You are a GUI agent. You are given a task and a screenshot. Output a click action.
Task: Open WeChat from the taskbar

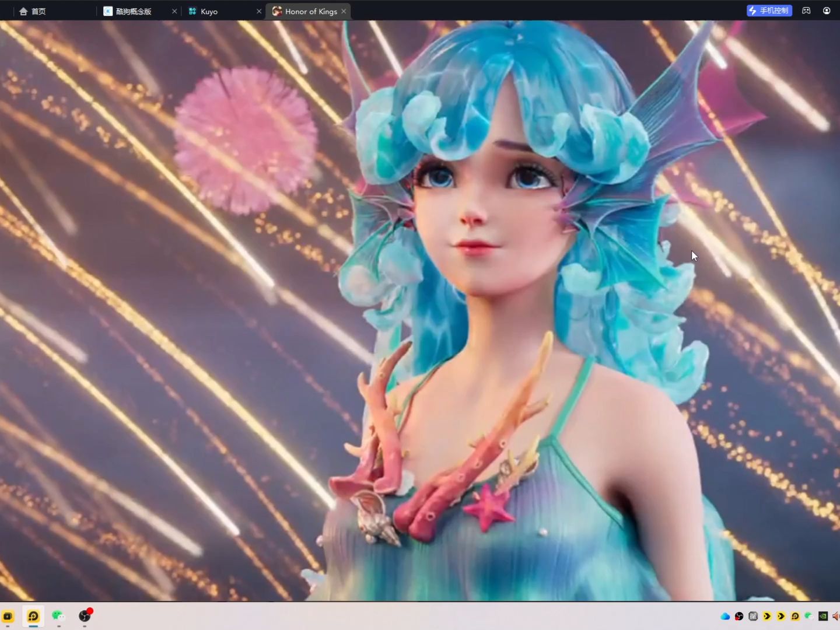(59, 616)
